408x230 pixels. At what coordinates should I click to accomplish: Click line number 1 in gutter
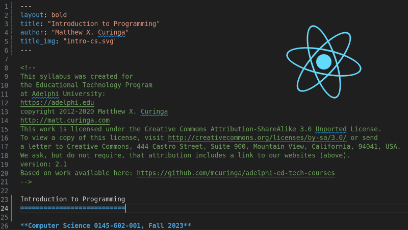click(x=6, y=6)
